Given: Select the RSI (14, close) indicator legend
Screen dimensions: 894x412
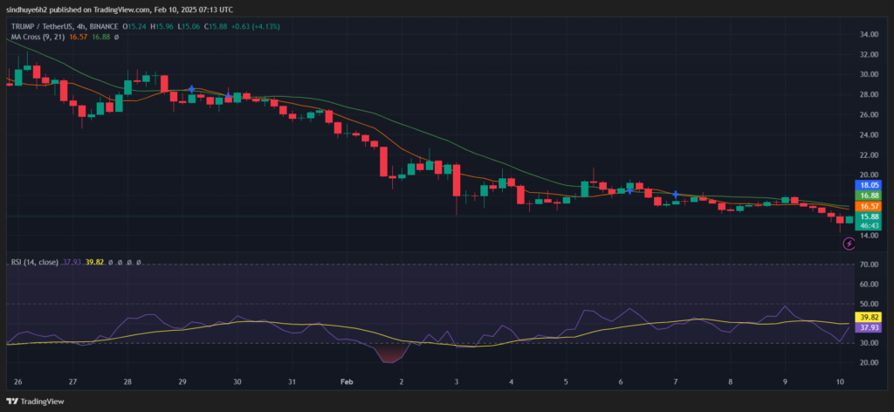Looking at the screenshot, I should pos(35,262).
